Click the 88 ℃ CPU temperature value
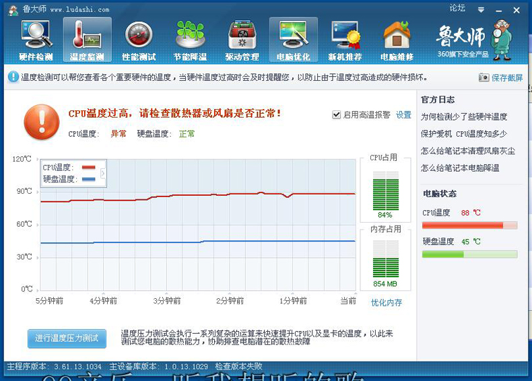 [x=471, y=213]
